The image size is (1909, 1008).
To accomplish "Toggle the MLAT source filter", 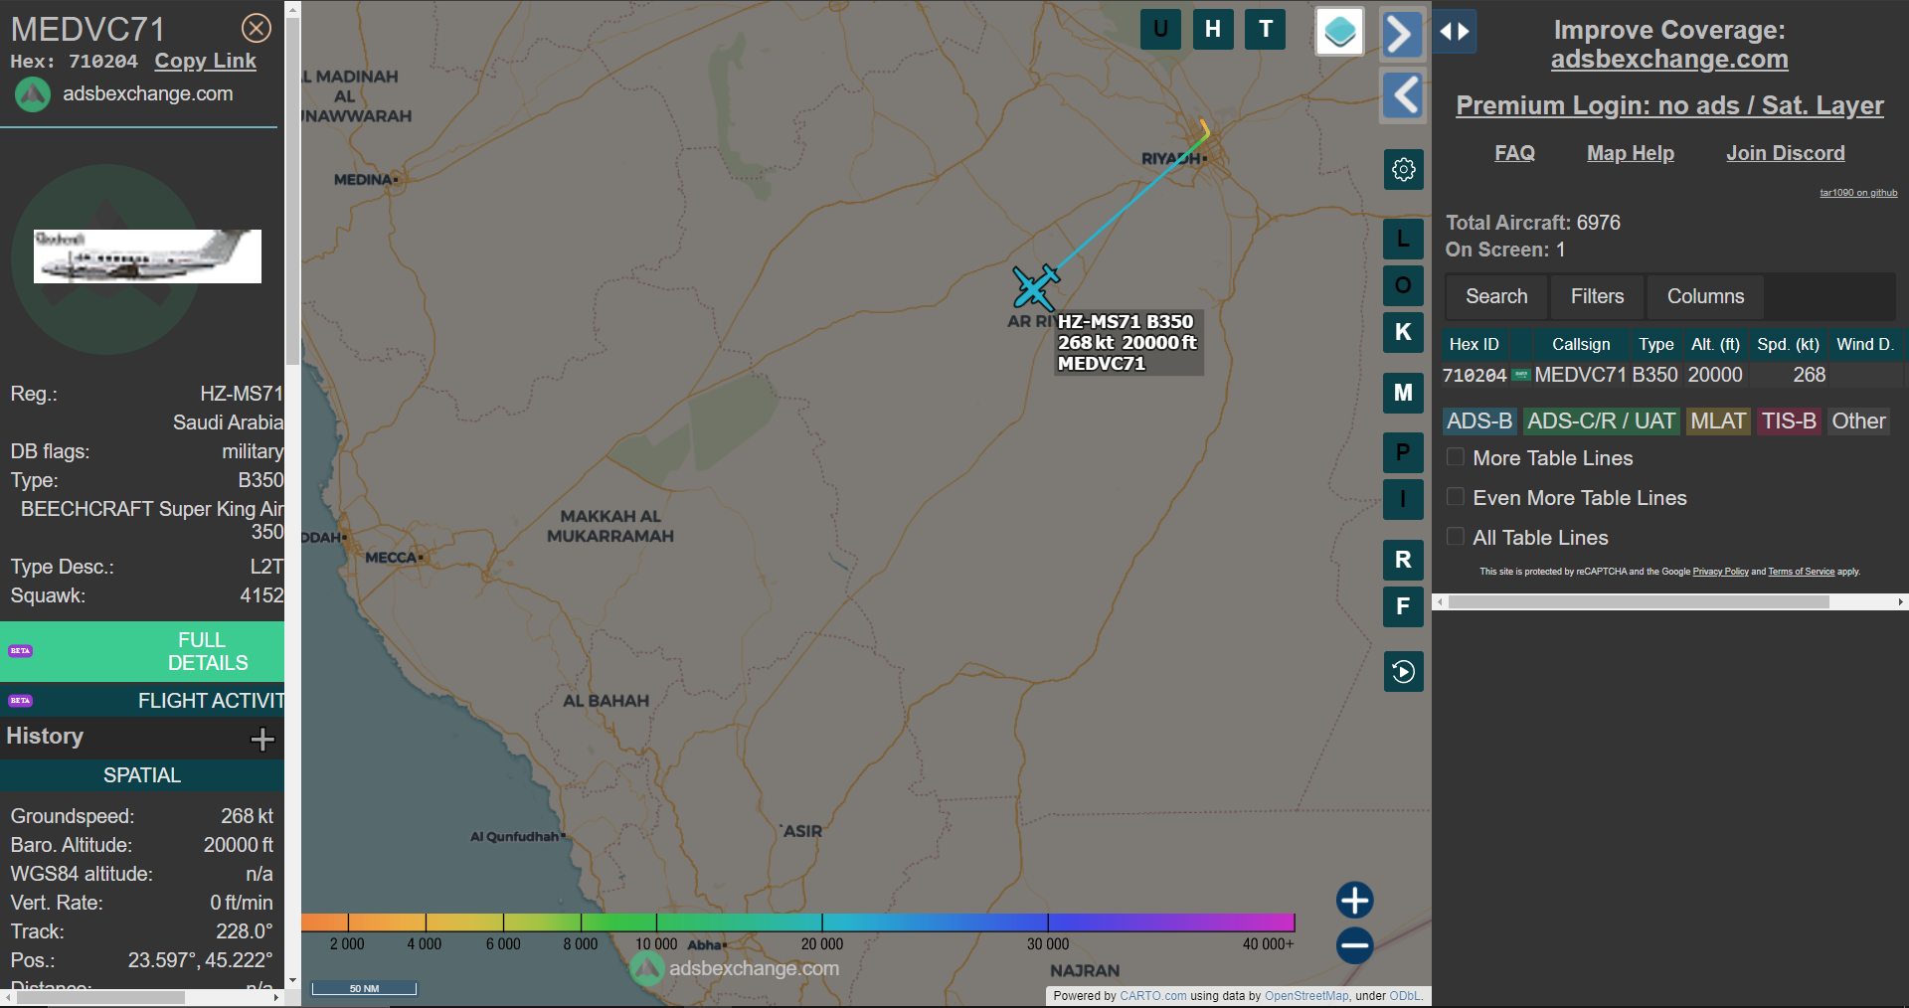I will pos(1718,421).
